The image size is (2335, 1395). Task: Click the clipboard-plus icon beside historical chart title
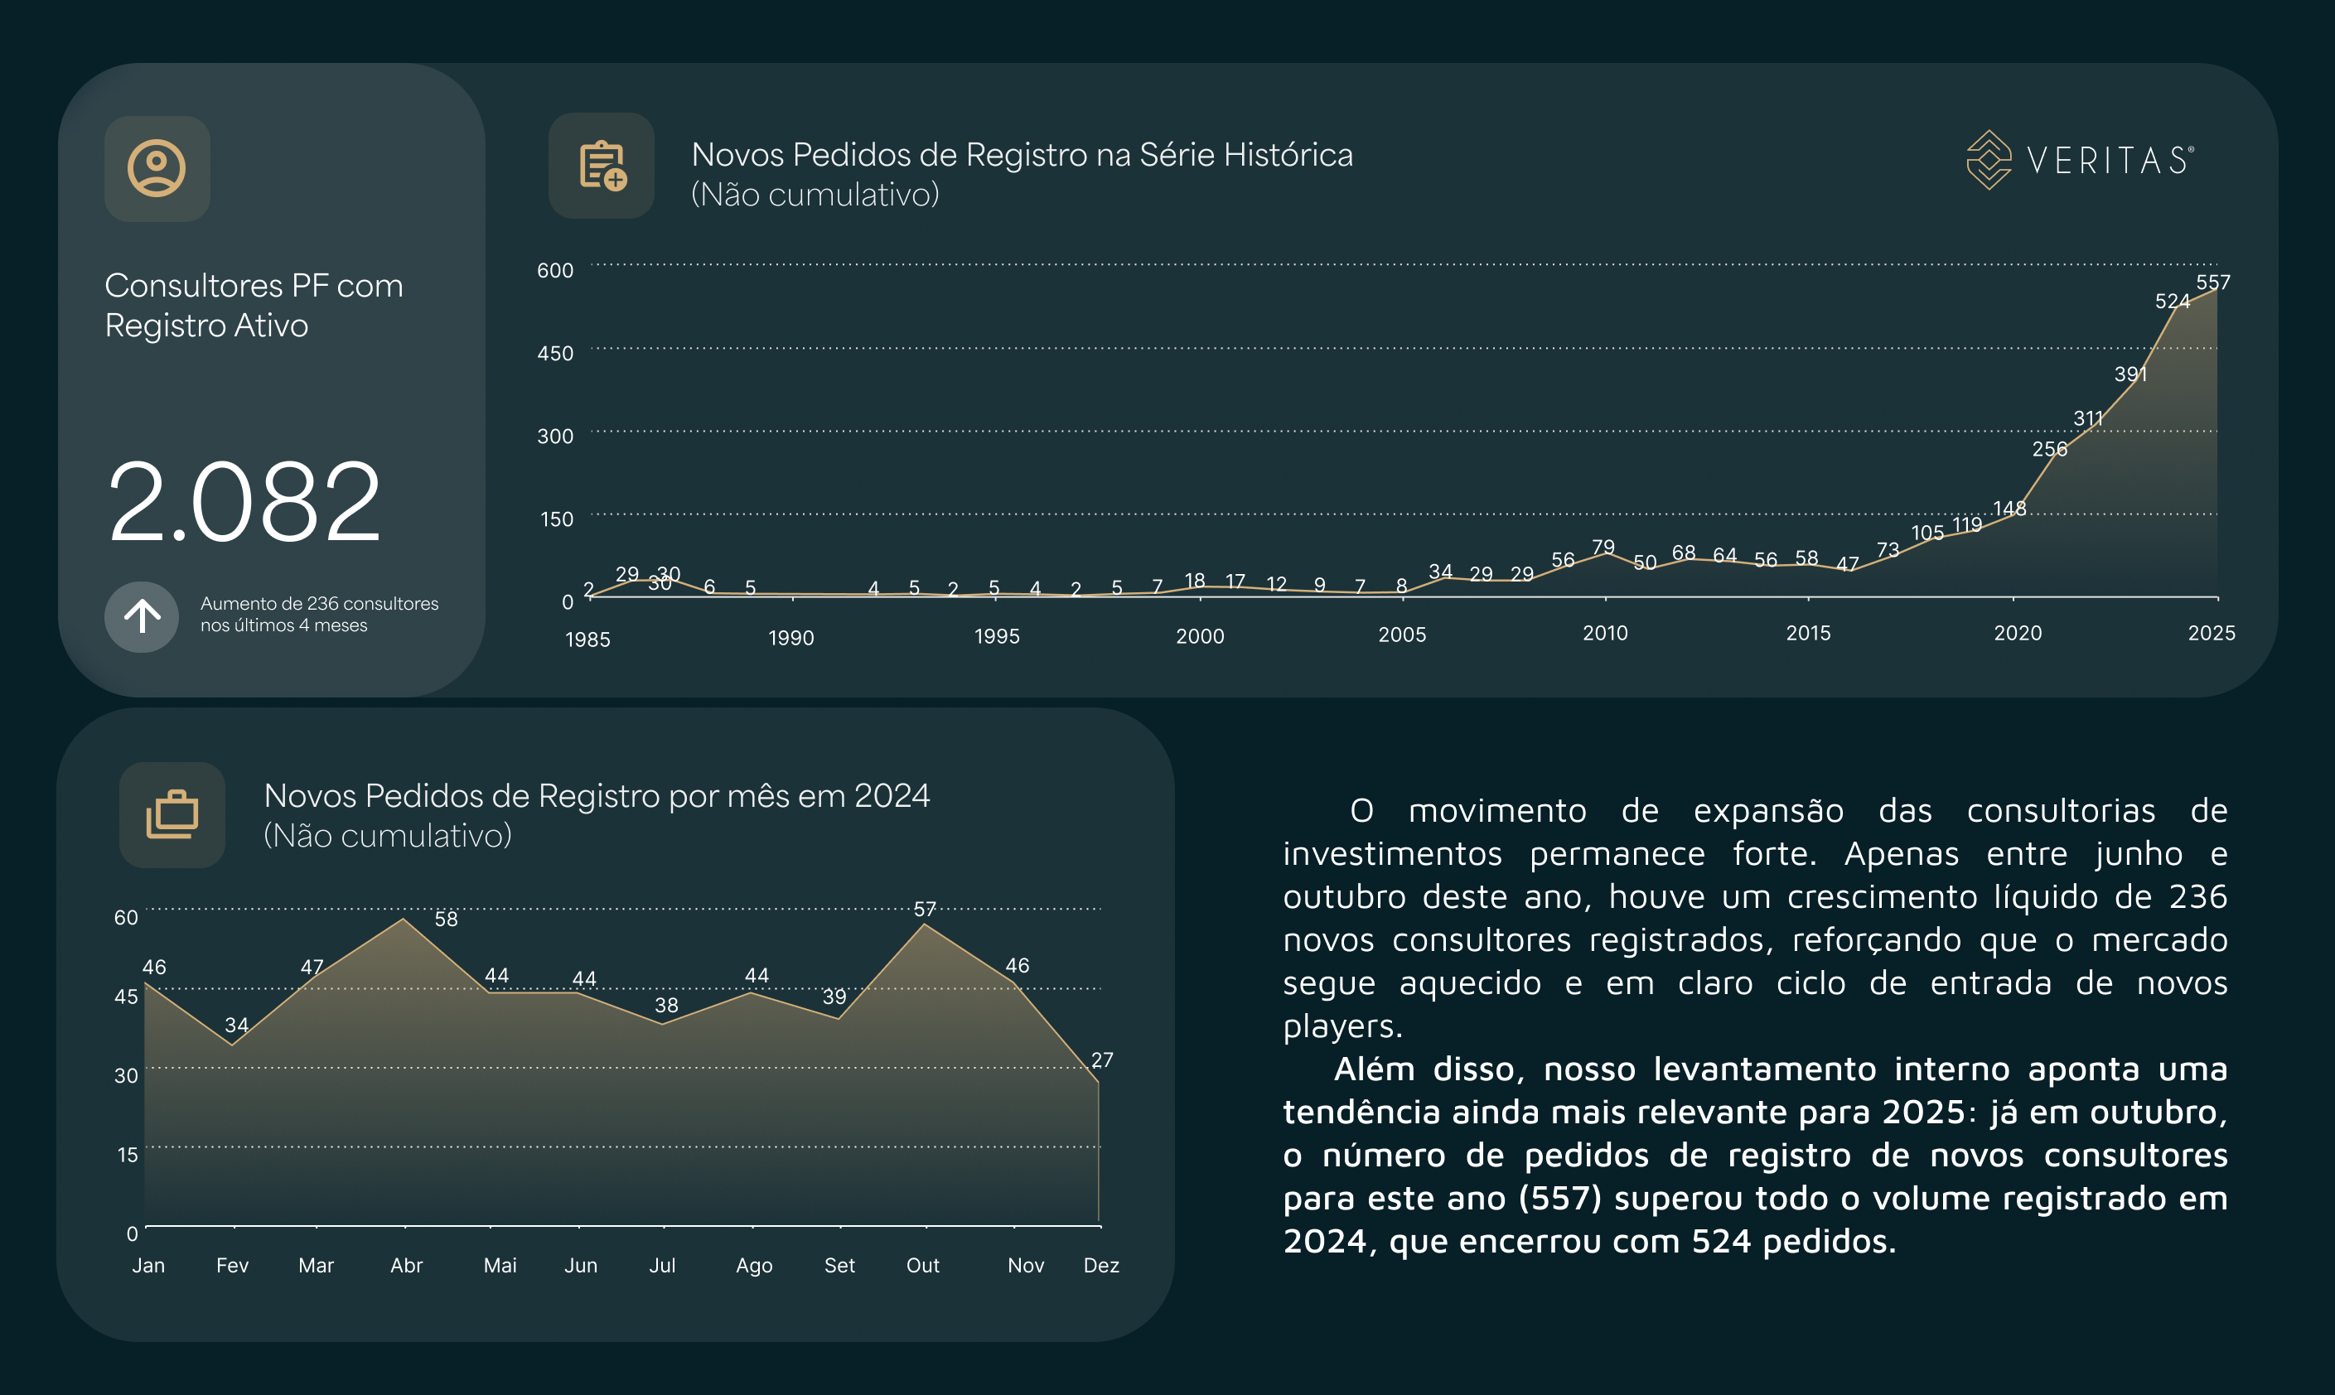[x=602, y=167]
